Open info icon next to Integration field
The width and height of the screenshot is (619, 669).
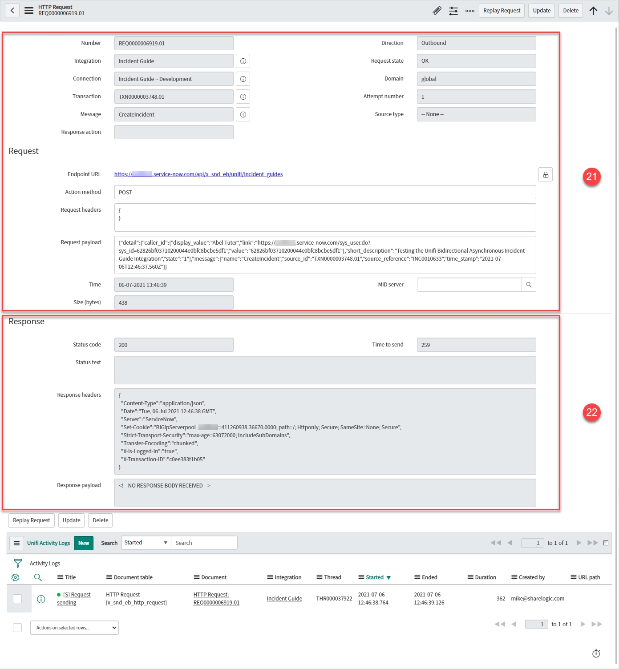(x=243, y=61)
